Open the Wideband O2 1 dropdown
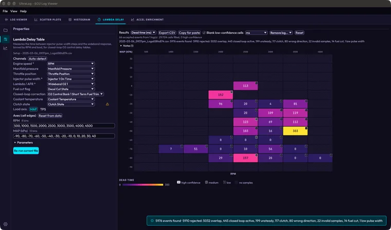 [x=71, y=84]
